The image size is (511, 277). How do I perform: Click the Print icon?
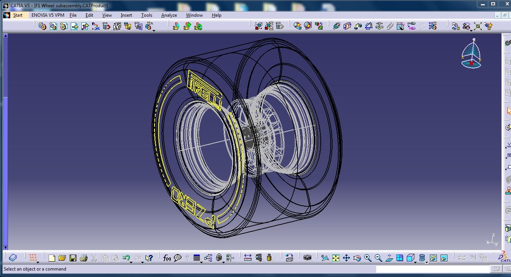click(x=84, y=258)
